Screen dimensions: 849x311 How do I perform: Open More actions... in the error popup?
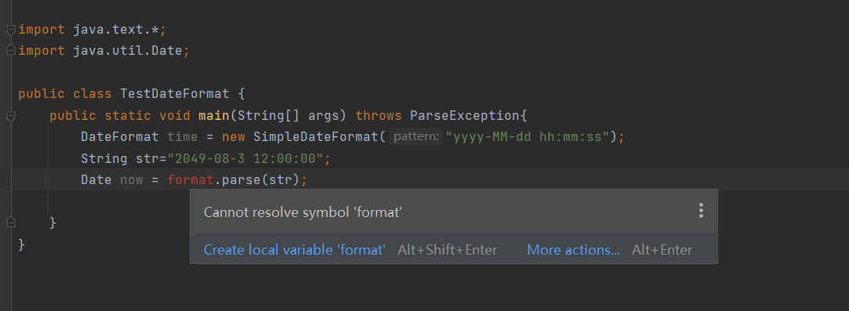coord(573,250)
